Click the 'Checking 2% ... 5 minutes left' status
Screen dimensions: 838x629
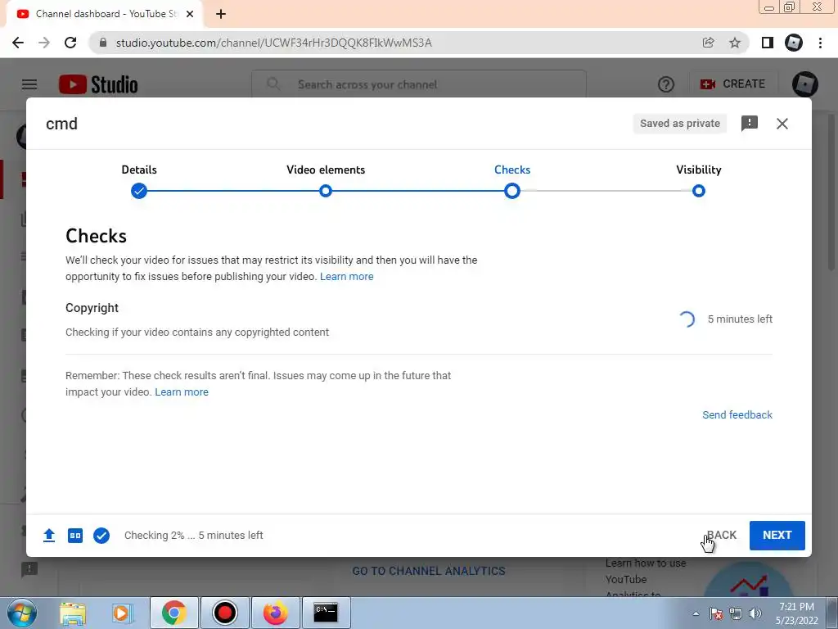click(x=193, y=536)
